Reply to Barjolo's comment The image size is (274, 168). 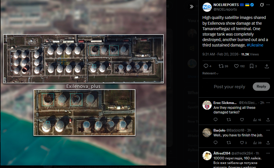215,143
